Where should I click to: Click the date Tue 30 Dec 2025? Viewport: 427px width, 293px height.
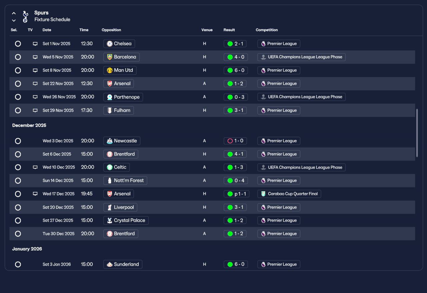pyautogui.click(x=59, y=233)
